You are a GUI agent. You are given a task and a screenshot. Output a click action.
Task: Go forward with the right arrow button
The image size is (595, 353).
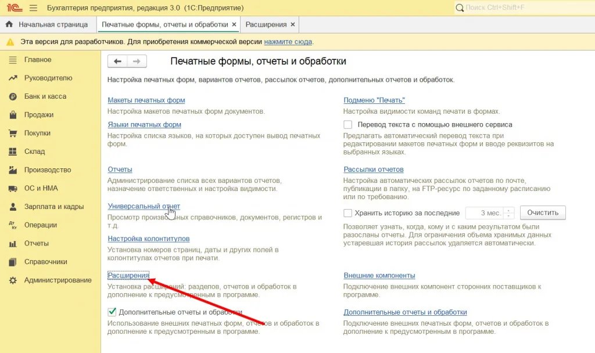[137, 61]
